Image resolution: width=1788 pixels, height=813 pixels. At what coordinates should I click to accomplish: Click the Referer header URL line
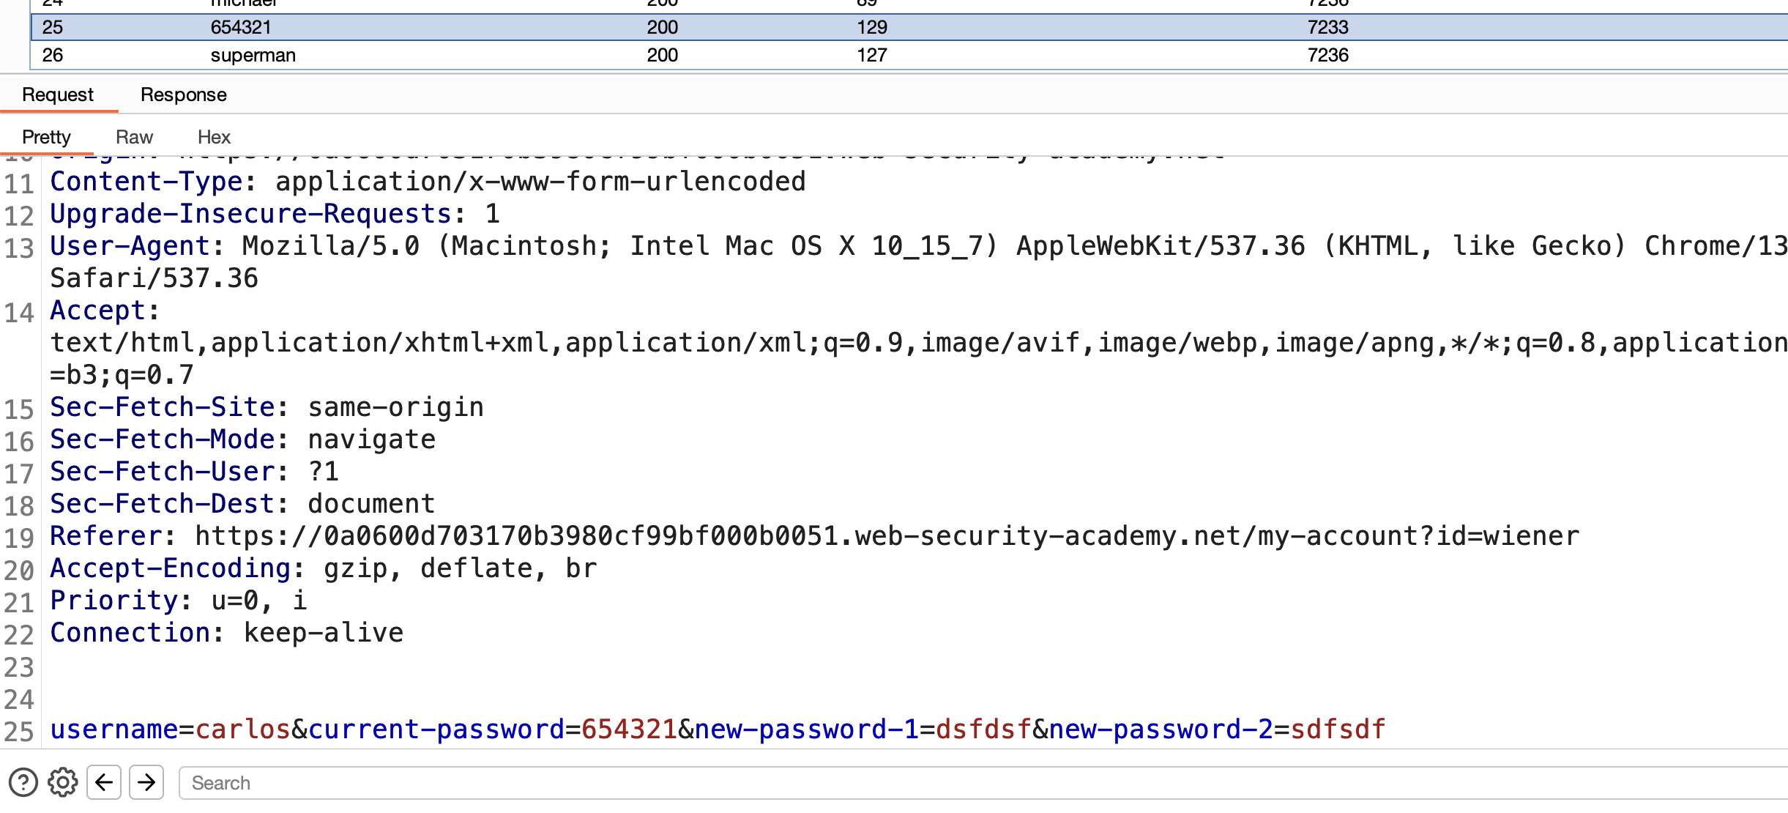[x=814, y=536]
